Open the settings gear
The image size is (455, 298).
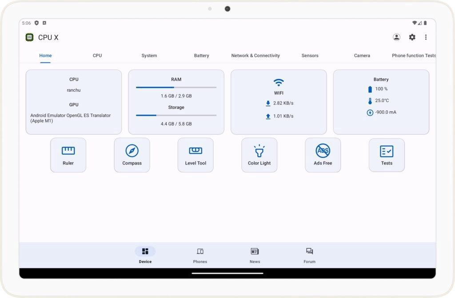click(x=412, y=37)
